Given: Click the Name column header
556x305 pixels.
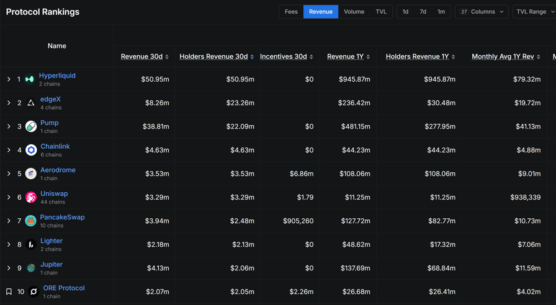Looking at the screenshot, I should coord(56,46).
